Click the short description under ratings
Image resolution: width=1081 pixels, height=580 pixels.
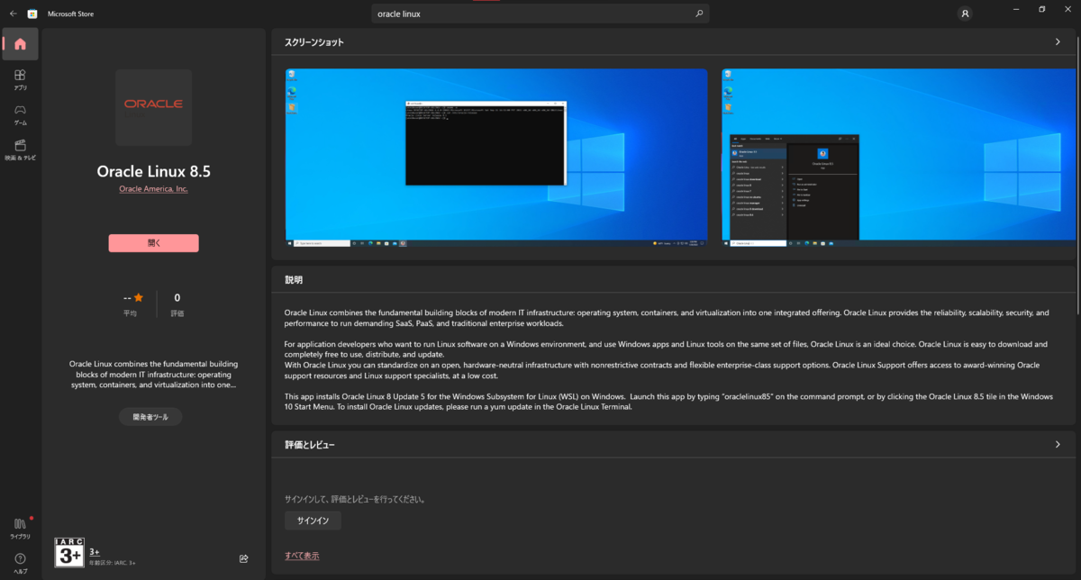point(154,375)
